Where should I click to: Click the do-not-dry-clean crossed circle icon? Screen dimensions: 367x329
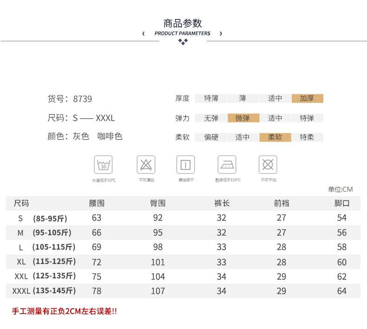268,165
